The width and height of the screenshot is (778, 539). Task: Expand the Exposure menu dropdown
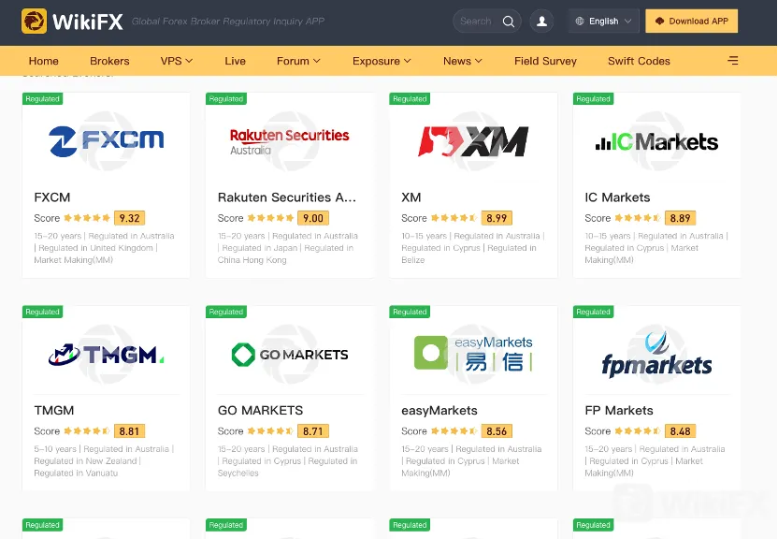tap(382, 61)
